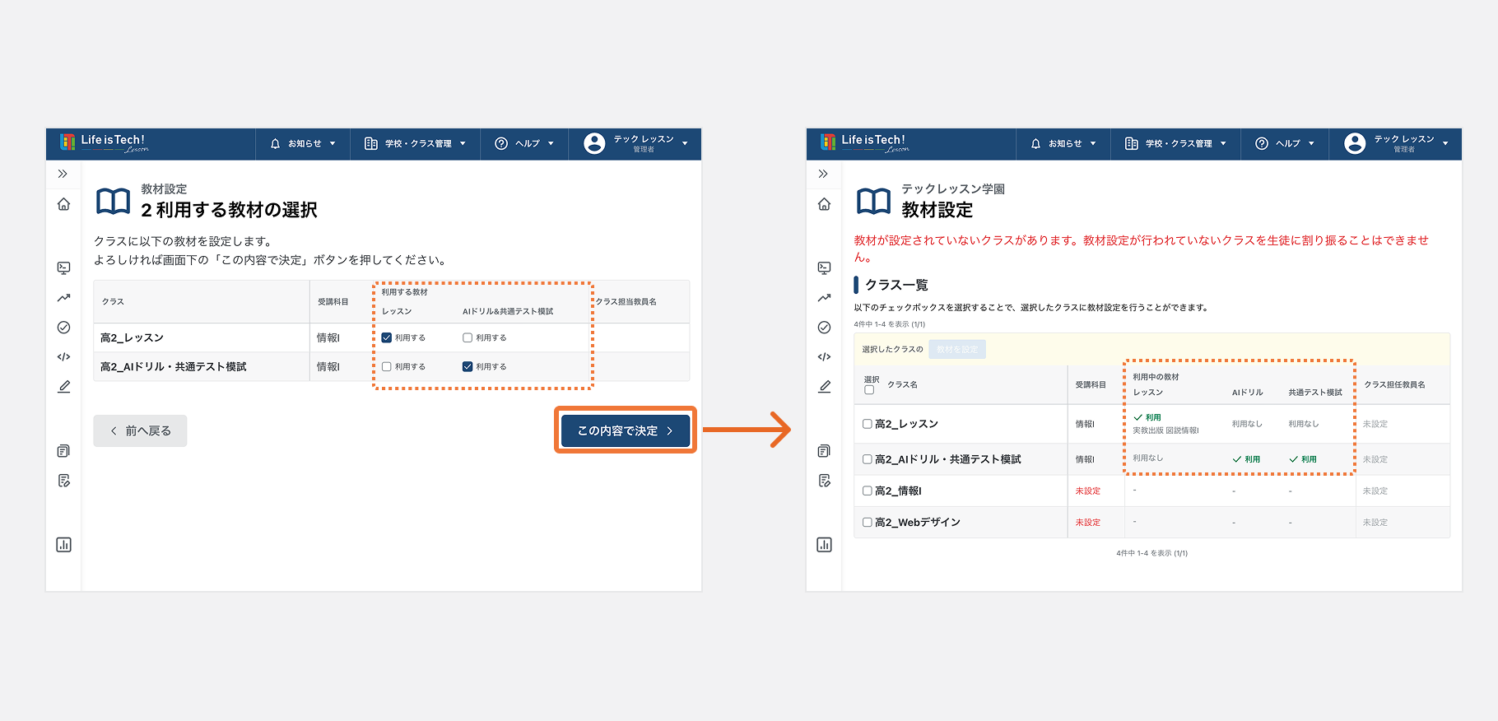The height and width of the screenshot is (721, 1498).
Task: Tick the checkbox for 高2_情報I in クラス一覧
Action: (868, 491)
